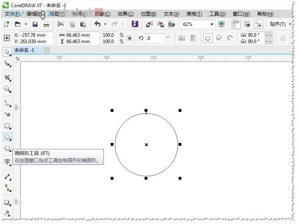The image size is (298, 224).
Task: Print the document
Action: pos(46,24)
